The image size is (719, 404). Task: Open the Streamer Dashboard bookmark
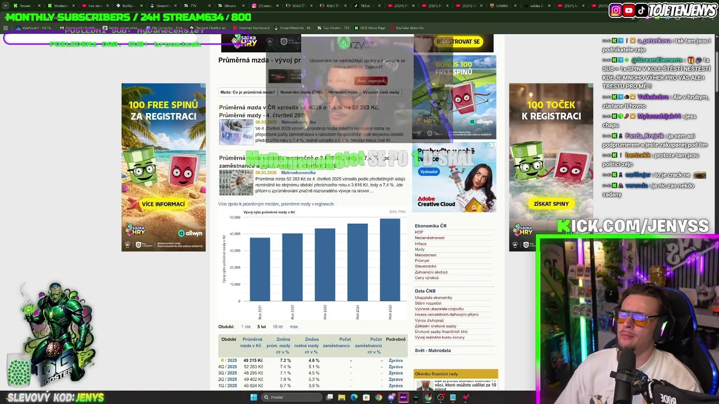pyautogui.click(x=251, y=28)
